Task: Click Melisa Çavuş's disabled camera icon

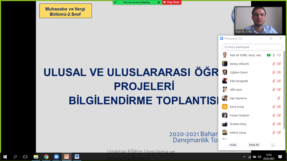Action: (279, 132)
